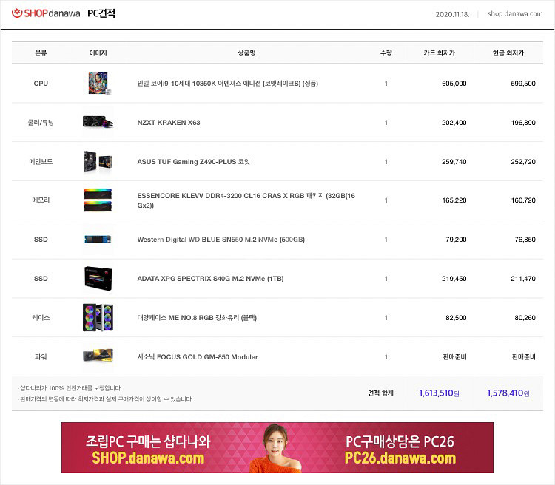
Task: Click the ADATA XPG SPECTRIX S40G name
Action: 210,279
